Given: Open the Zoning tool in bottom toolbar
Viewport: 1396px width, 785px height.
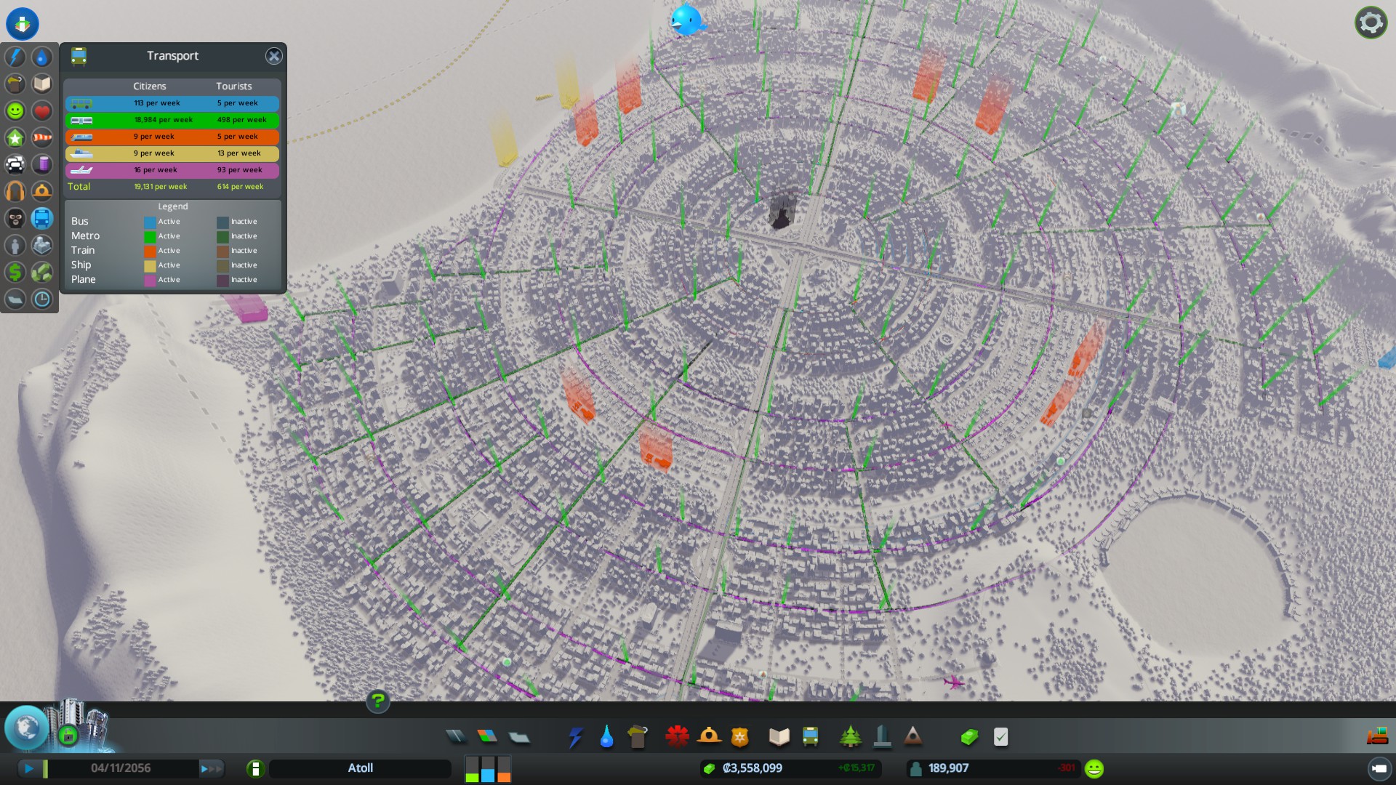Looking at the screenshot, I should 487,737.
